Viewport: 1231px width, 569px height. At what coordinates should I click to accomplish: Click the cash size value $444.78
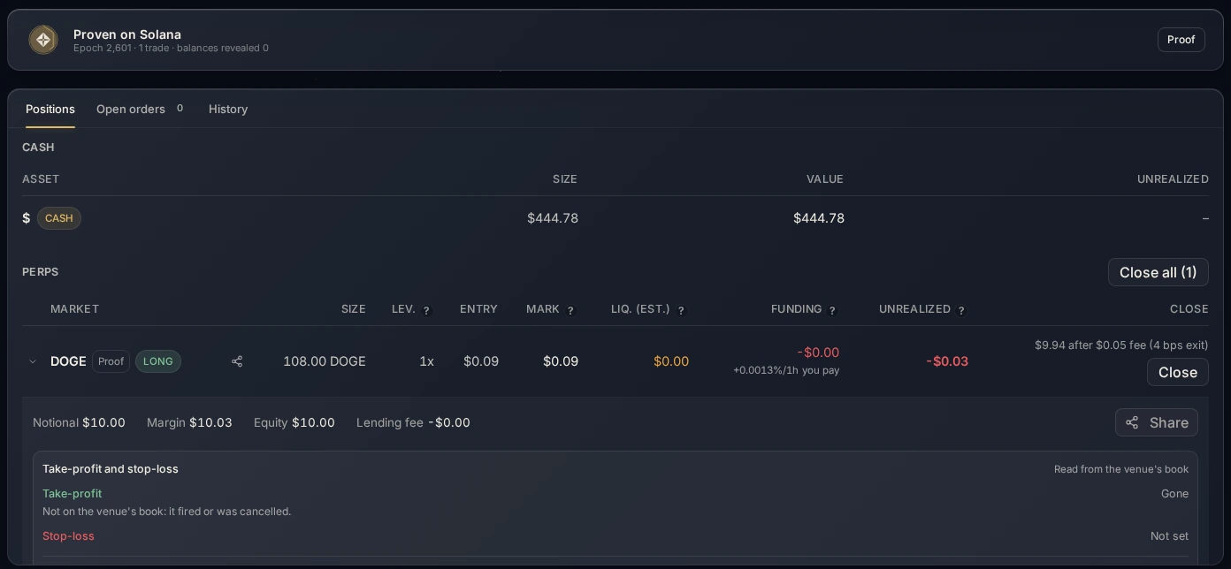coord(553,218)
